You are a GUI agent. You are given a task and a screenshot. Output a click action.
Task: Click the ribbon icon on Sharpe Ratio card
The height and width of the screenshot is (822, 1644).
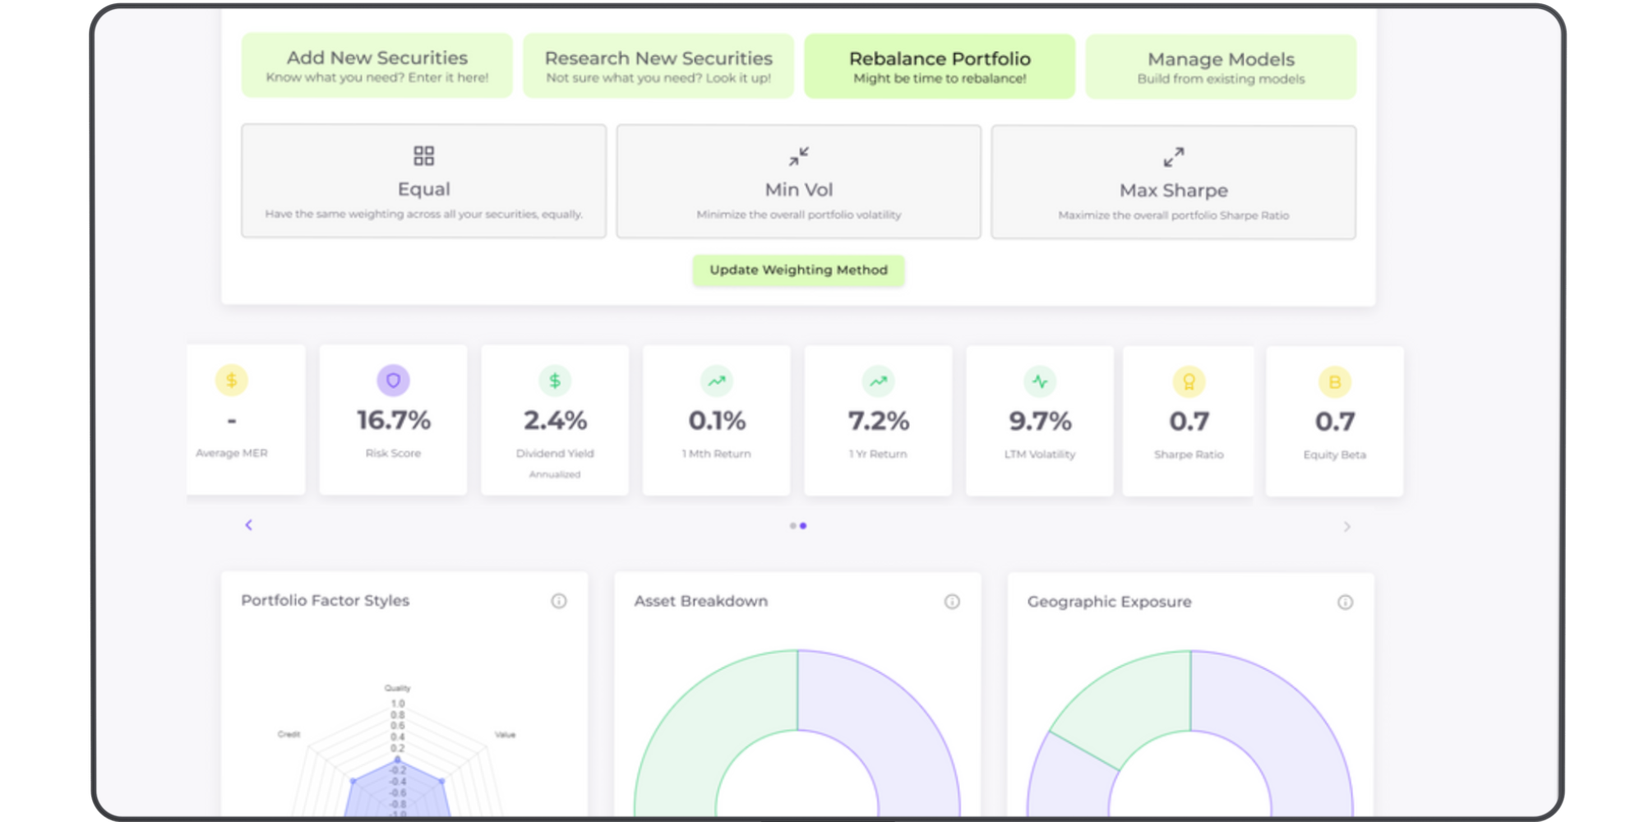tap(1189, 381)
